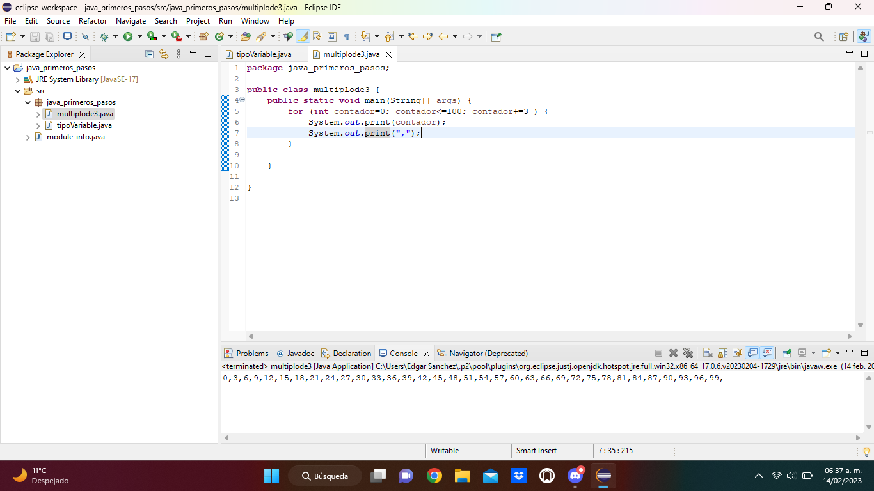Toggle Show Console on Standard Out
The image size is (874, 491).
click(752, 353)
